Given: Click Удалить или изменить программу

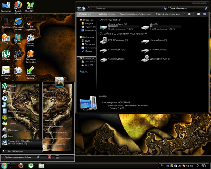Looking at the screenshot, I should [136, 14].
